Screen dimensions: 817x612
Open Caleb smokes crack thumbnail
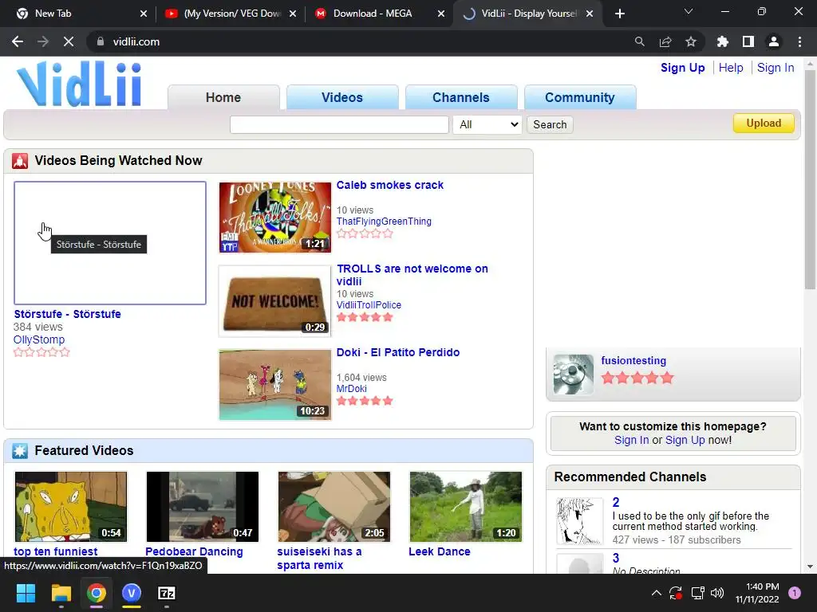pyautogui.click(x=275, y=218)
